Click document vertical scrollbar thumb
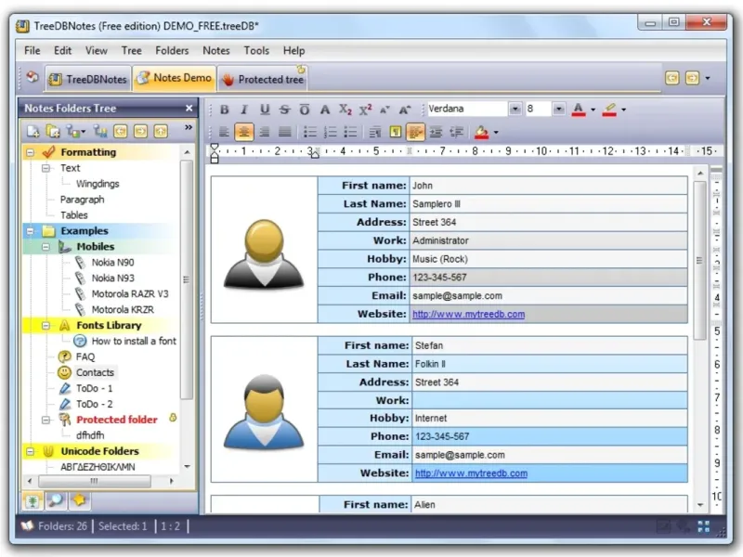Viewport: 743px width, 557px height. click(699, 260)
